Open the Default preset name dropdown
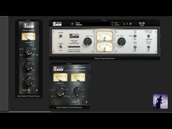 (x=92, y=24)
